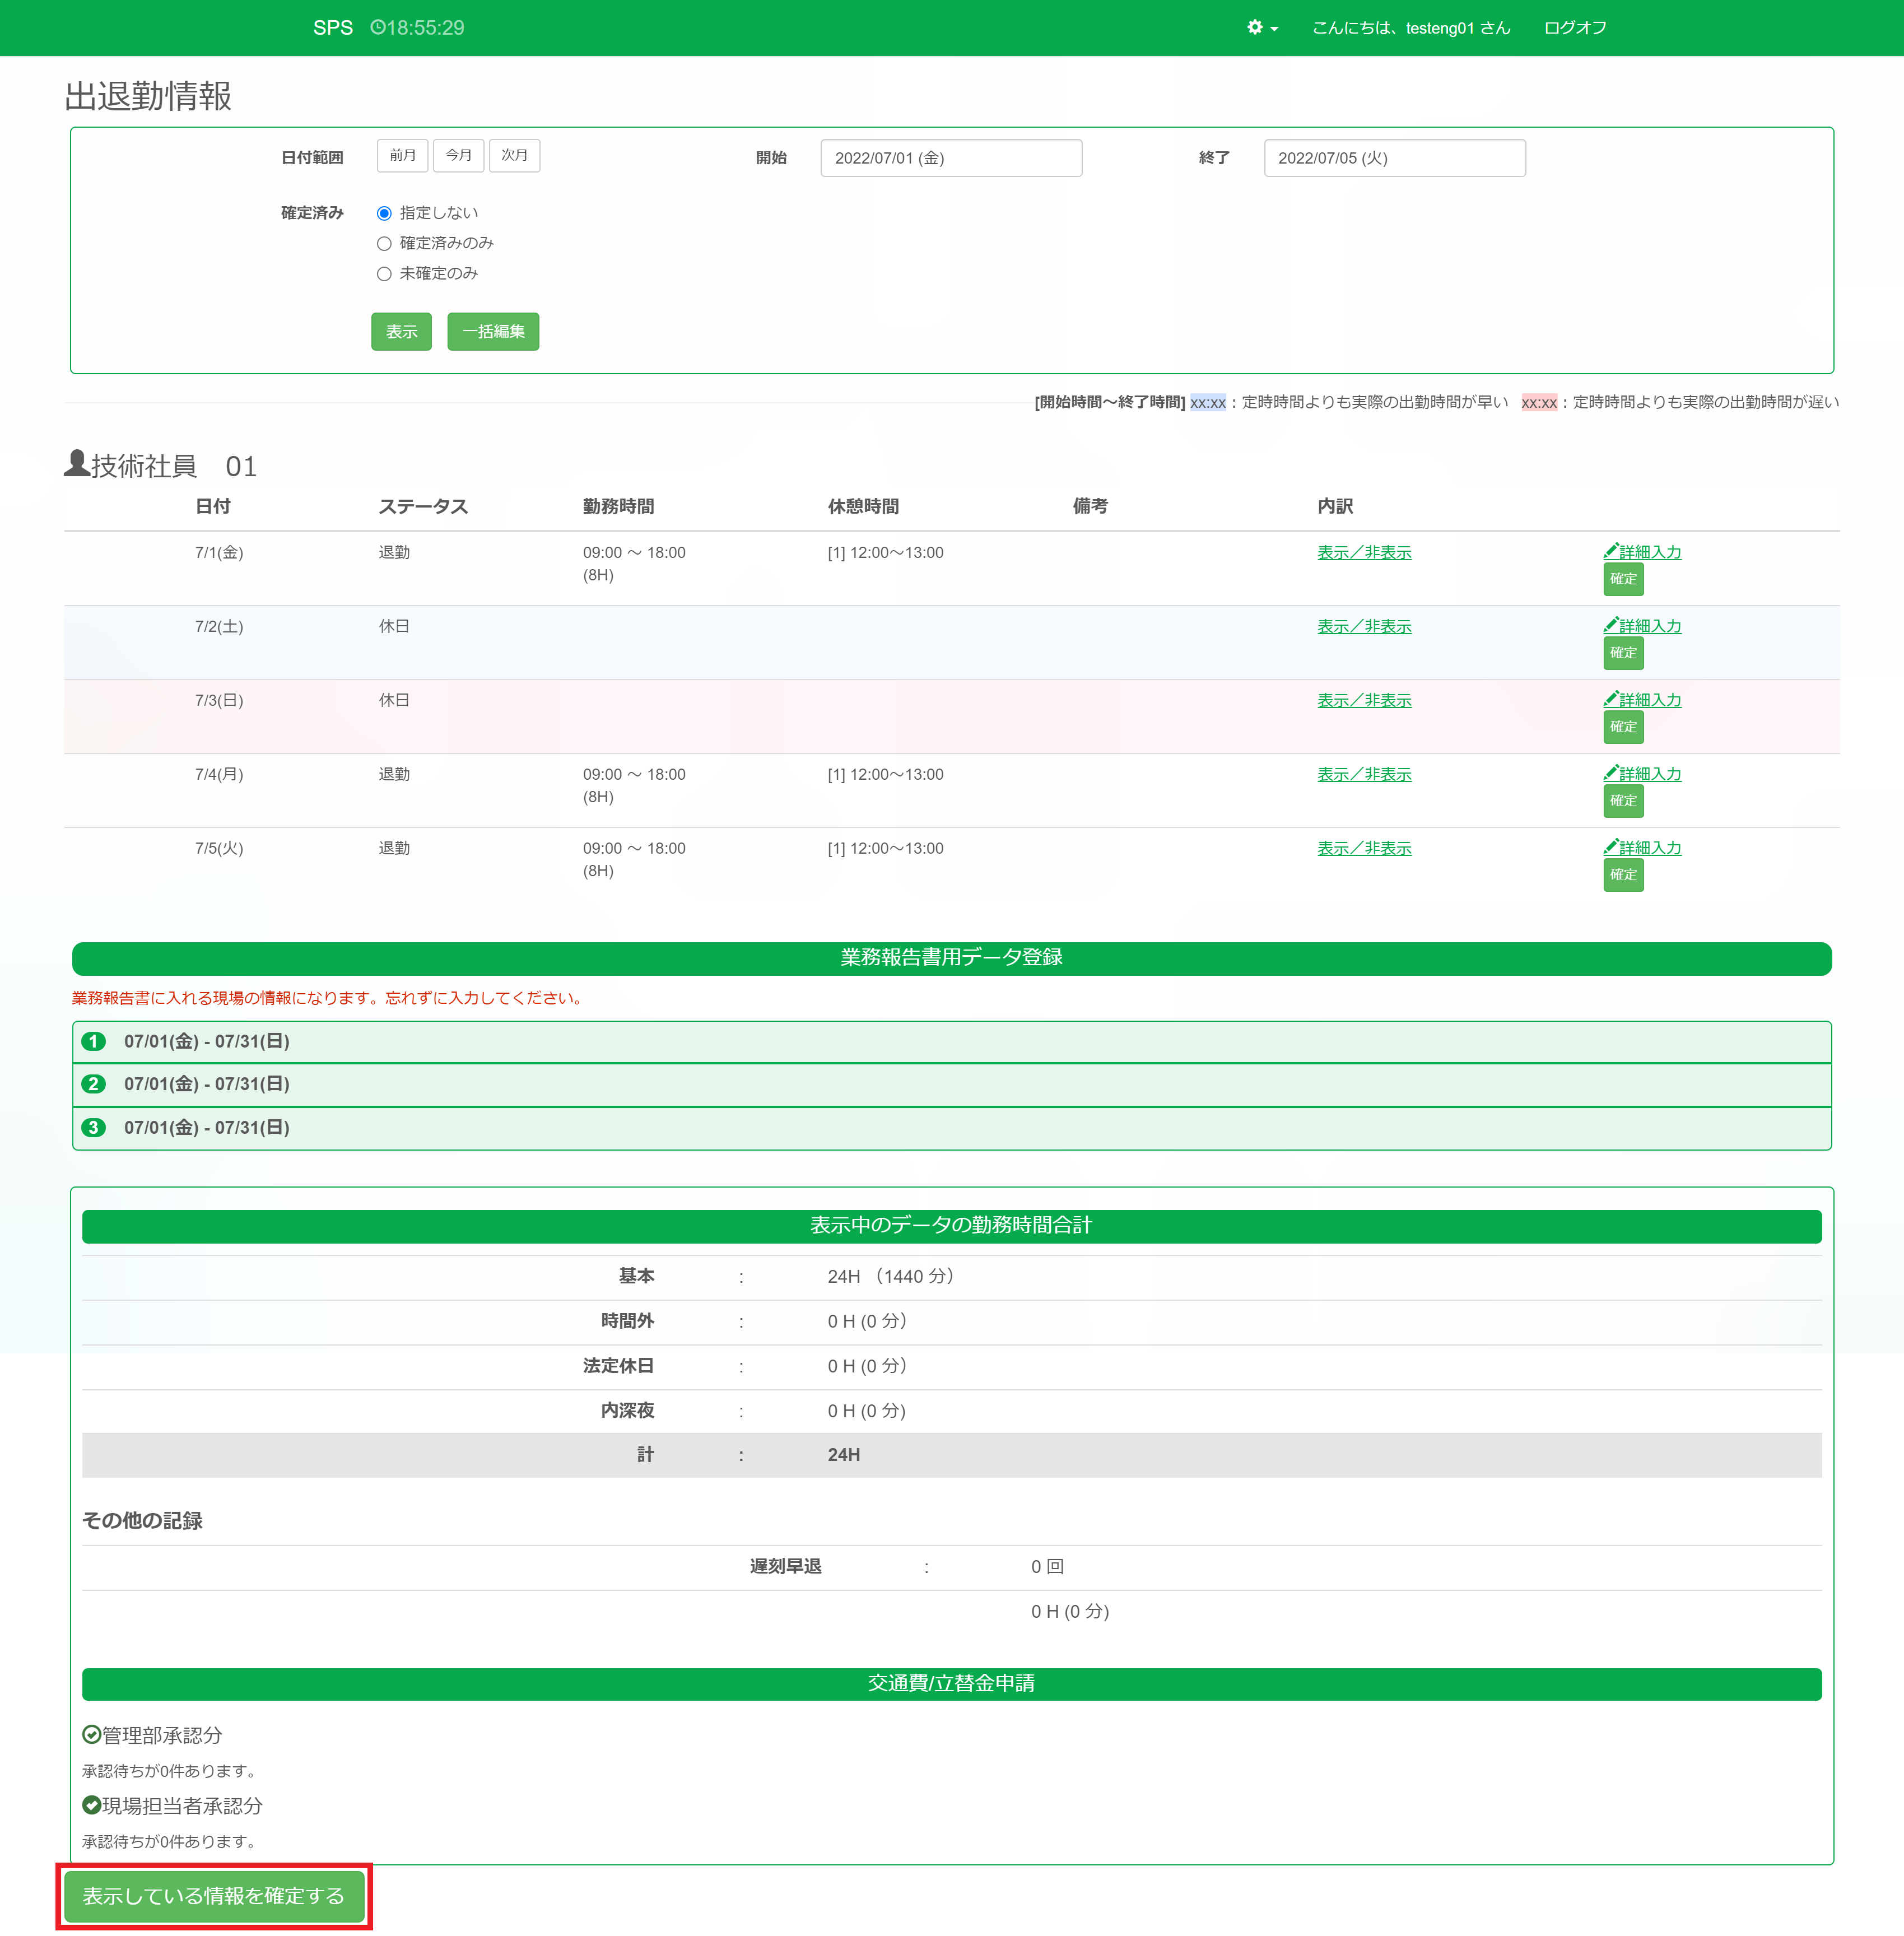Click pencil 詳細入力 icon for 7/3(日)
Viewport: 1904px width, 1936px height.
(1610, 699)
